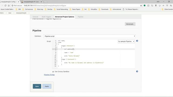
Task: Click the green circle extension icon
Action: 145,5
